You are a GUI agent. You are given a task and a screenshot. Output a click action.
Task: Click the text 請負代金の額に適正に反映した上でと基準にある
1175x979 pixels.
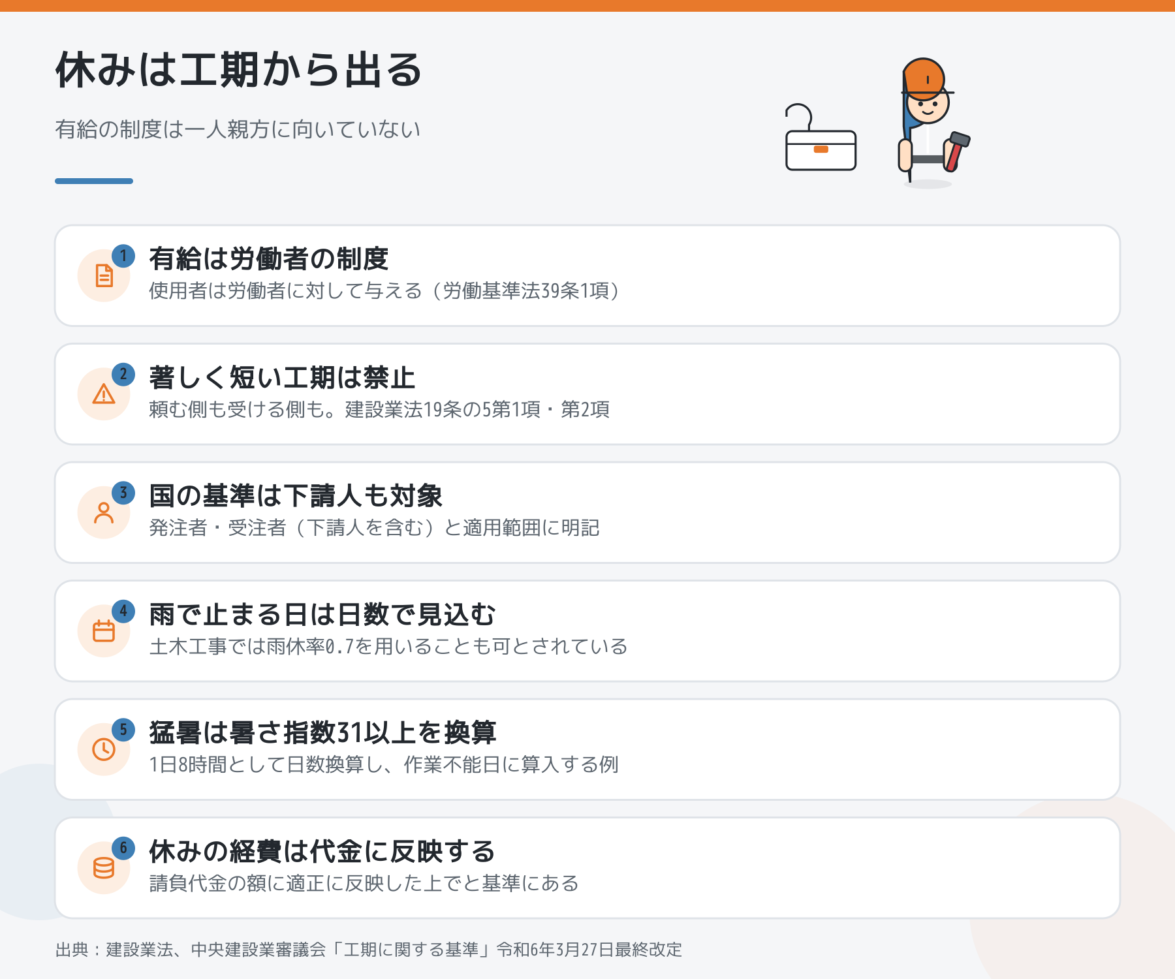(364, 883)
